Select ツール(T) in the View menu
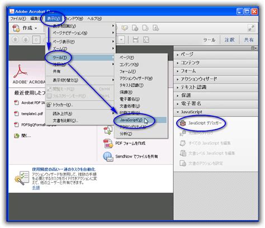This screenshot has width=265, height=228. pyautogui.click(x=81, y=58)
